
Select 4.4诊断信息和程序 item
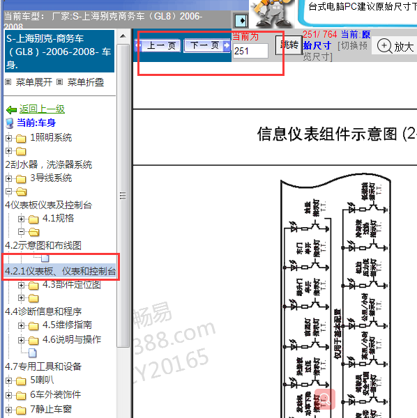click(x=43, y=311)
